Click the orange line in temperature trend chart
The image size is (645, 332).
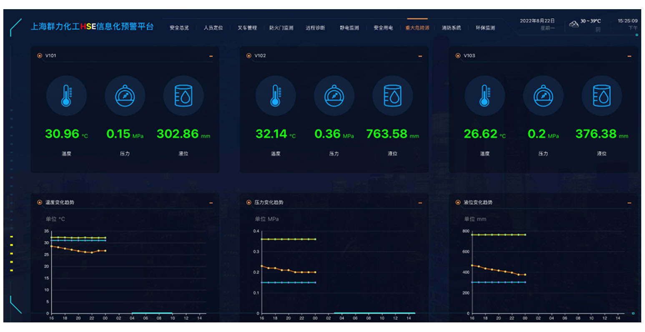[78, 250]
